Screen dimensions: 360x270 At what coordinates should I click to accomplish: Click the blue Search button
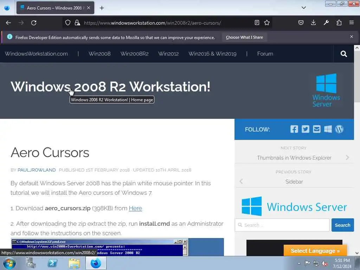click(x=342, y=225)
